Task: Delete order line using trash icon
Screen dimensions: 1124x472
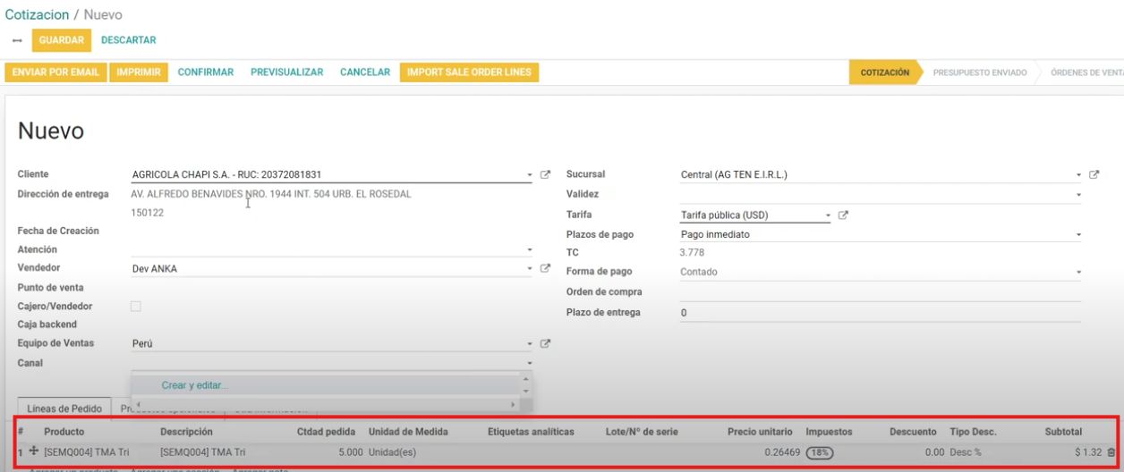Action: click(1111, 453)
